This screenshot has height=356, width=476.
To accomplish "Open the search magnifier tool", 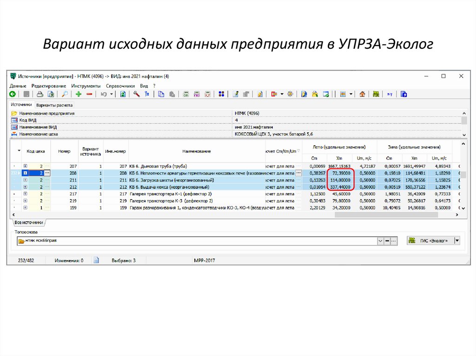I will click(x=65, y=94).
